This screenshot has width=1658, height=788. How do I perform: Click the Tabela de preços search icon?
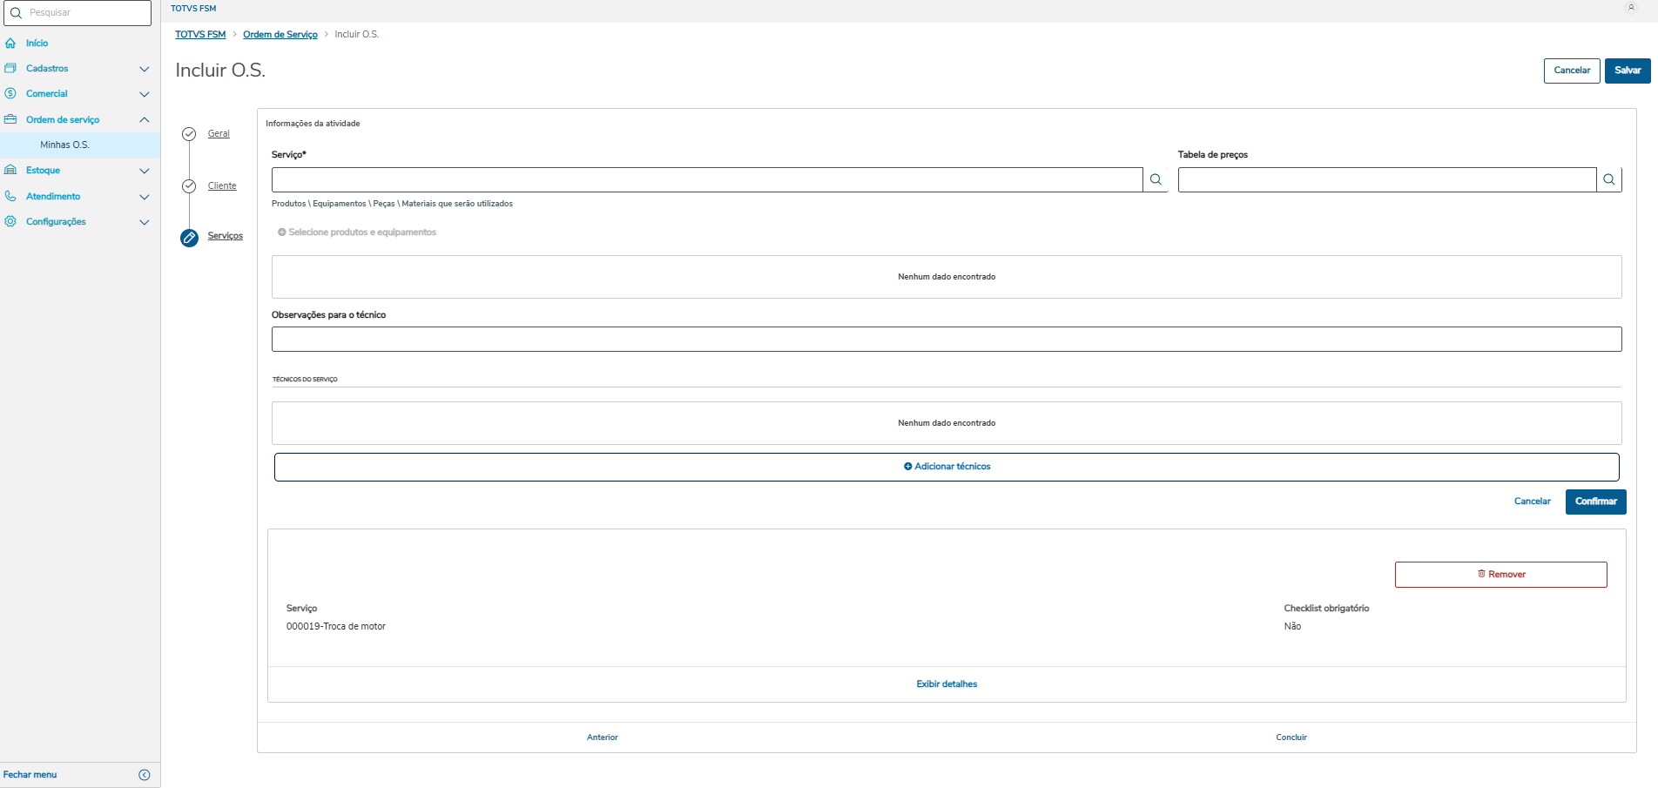[x=1609, y=179]
